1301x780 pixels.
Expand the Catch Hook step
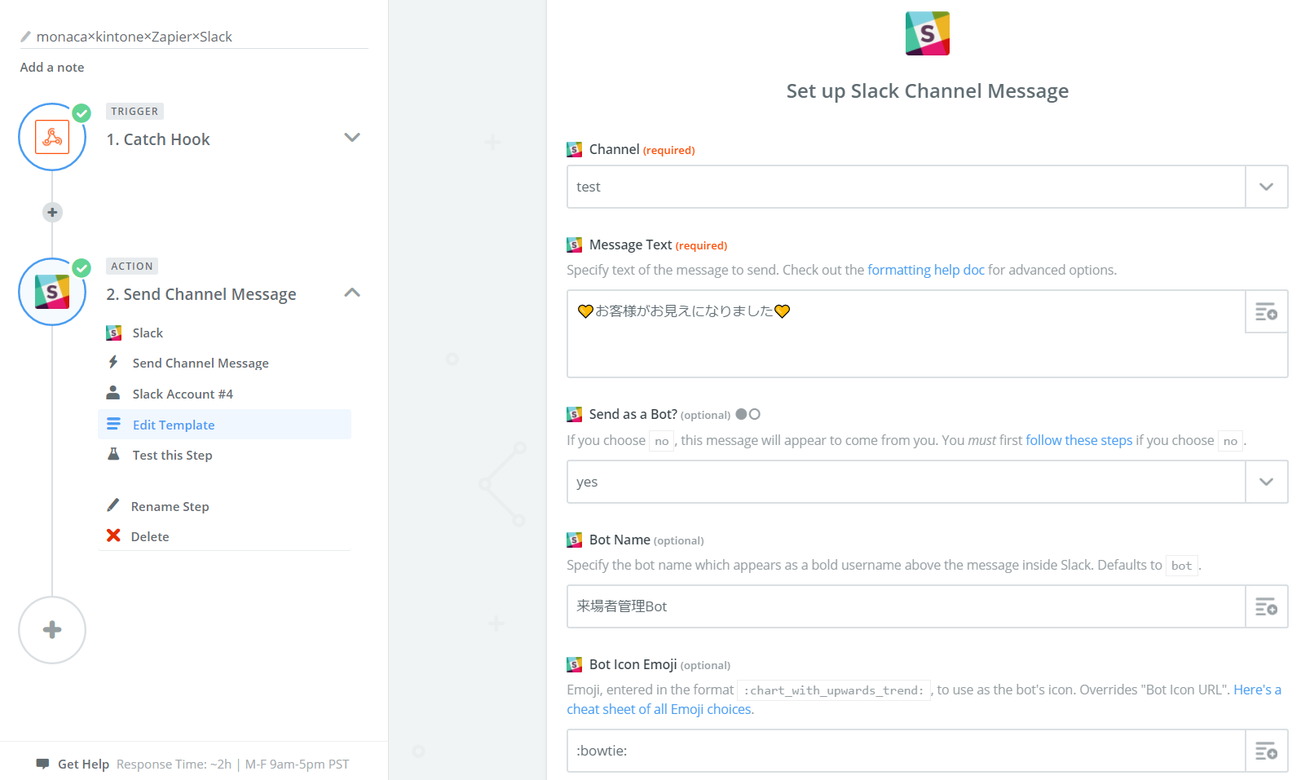coord(352,138)
